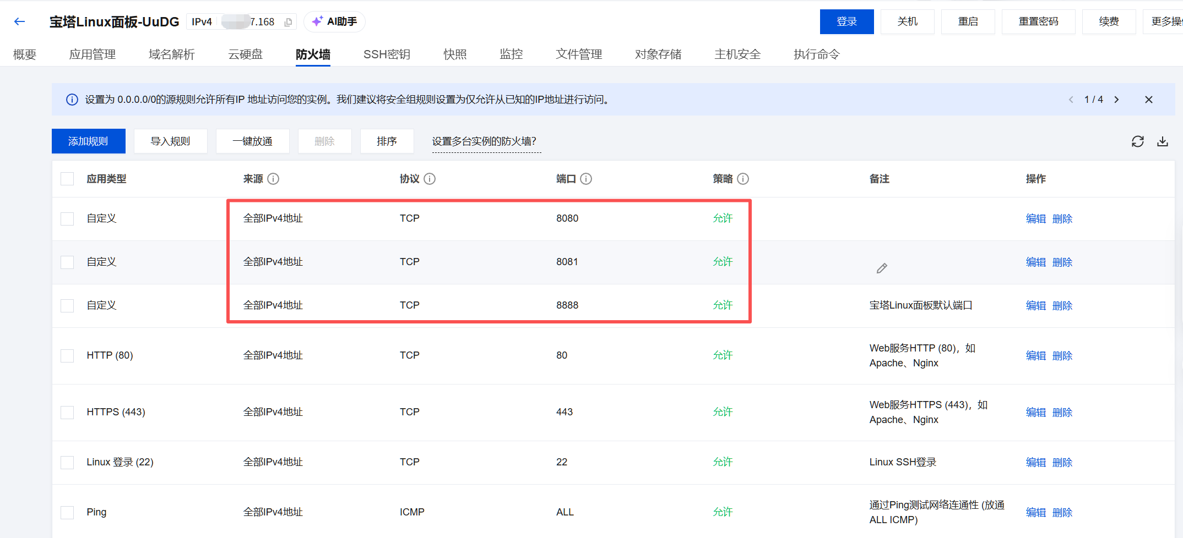Click 删除 for the HTTP (80) rule
The width and height of the screenshot is (1183, 538).
coord(1062,356)
